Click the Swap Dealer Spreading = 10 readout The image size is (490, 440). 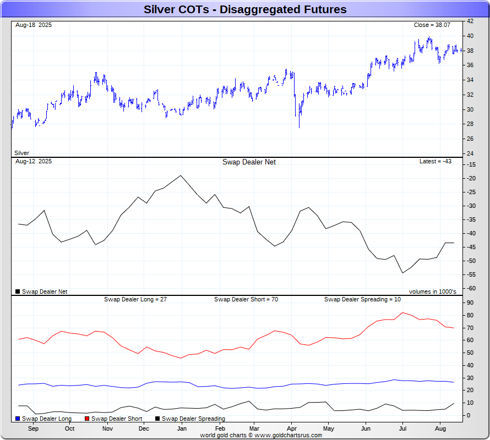362,299
